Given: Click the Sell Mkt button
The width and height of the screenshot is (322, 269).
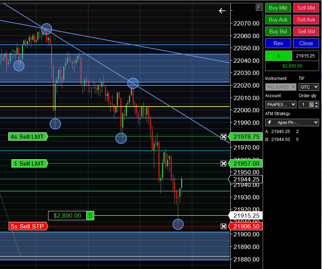Looking at the screenshot, I should [x=306, y=8].
